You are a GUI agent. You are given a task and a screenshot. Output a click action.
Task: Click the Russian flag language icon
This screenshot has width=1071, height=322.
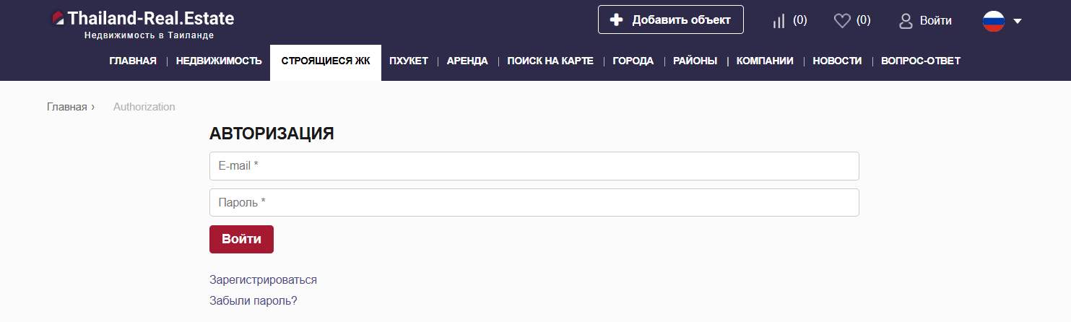[x=994, y=21]
